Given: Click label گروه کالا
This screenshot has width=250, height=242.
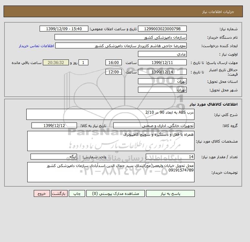Looking at the screenshot, I should (x=230, y=126).
